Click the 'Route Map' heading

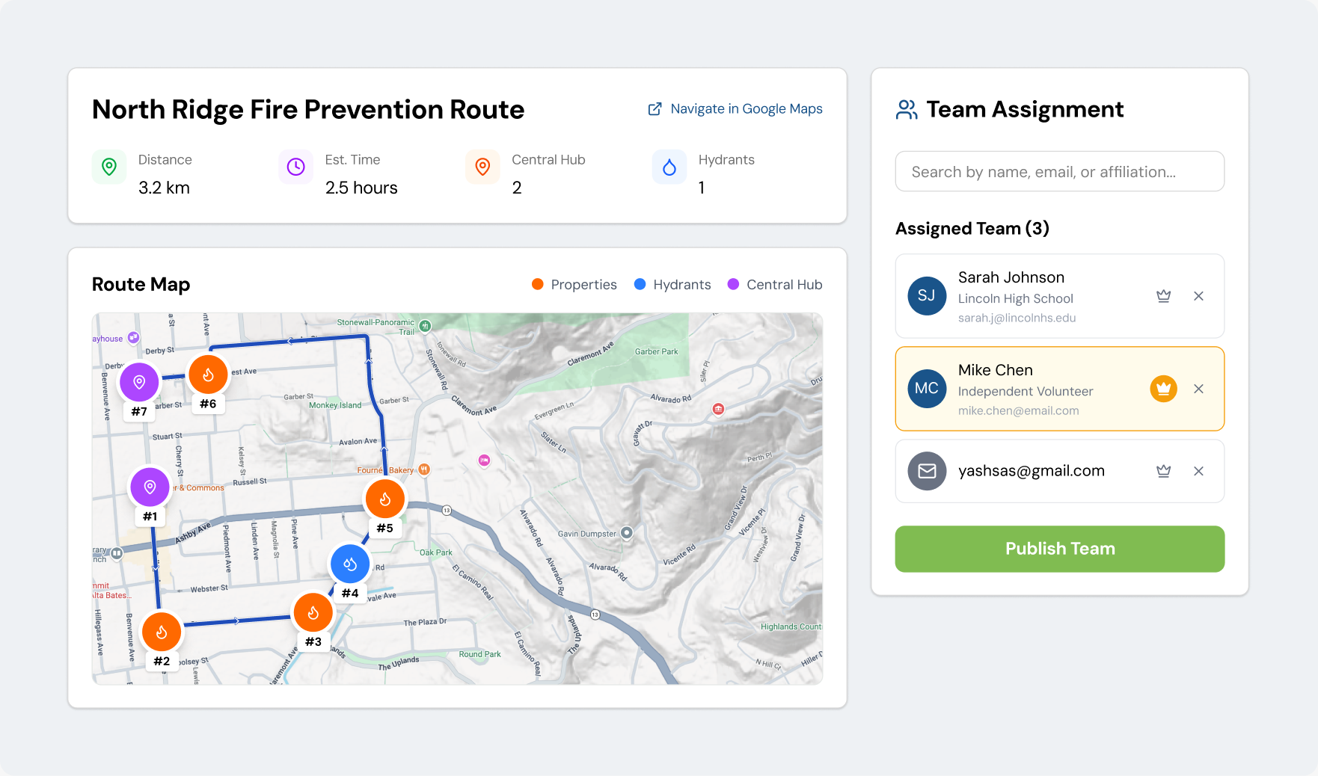tap(141, 284)
